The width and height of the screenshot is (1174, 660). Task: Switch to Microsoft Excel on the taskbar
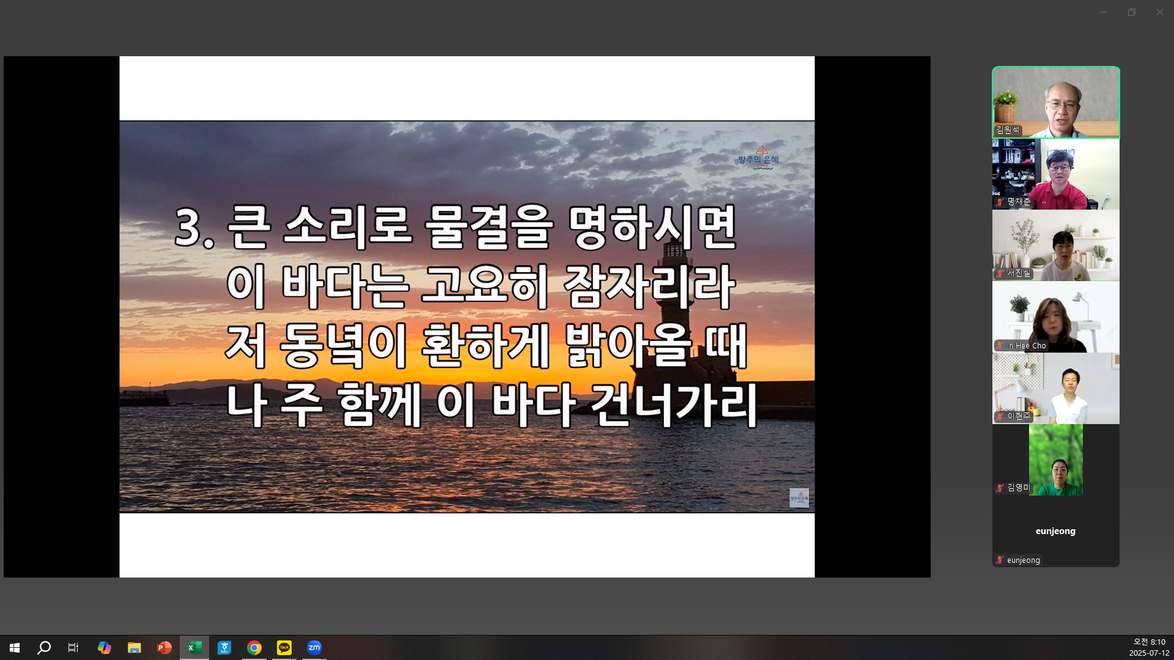pyautogui.click(x=194, y=648)
